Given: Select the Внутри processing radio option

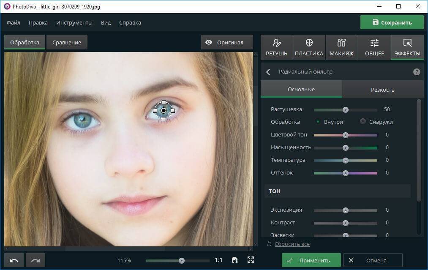Looking at the screenshot, I should coord(318,122).
